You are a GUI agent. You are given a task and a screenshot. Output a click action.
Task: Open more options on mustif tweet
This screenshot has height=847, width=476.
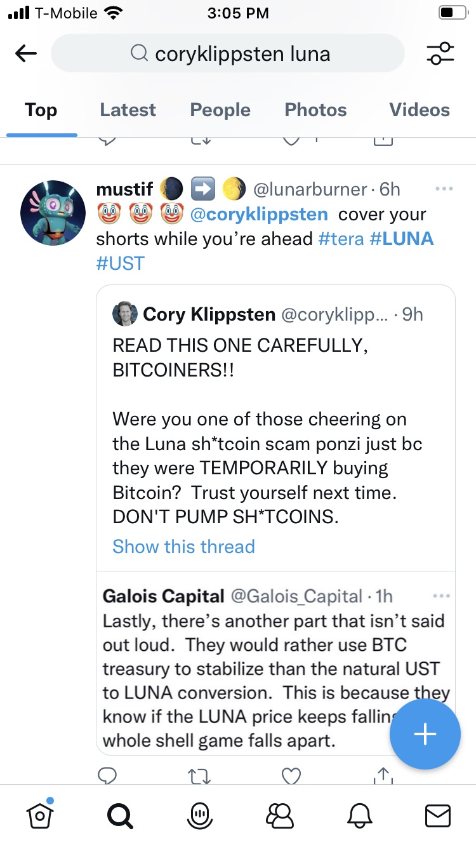pyautogui.click(x=444, y=189)
